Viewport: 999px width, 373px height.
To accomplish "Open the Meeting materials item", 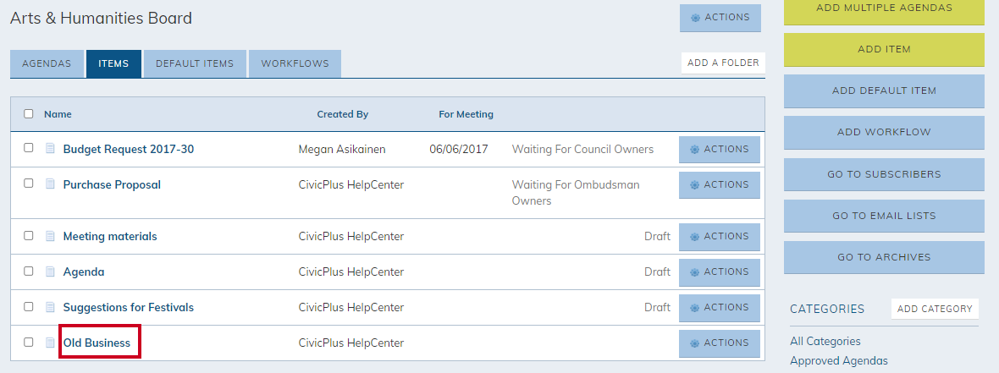I will tap(109, 237).
